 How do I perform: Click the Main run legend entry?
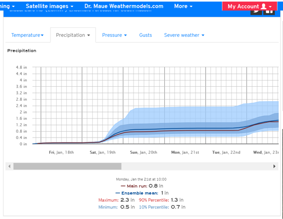coord(142,186)
